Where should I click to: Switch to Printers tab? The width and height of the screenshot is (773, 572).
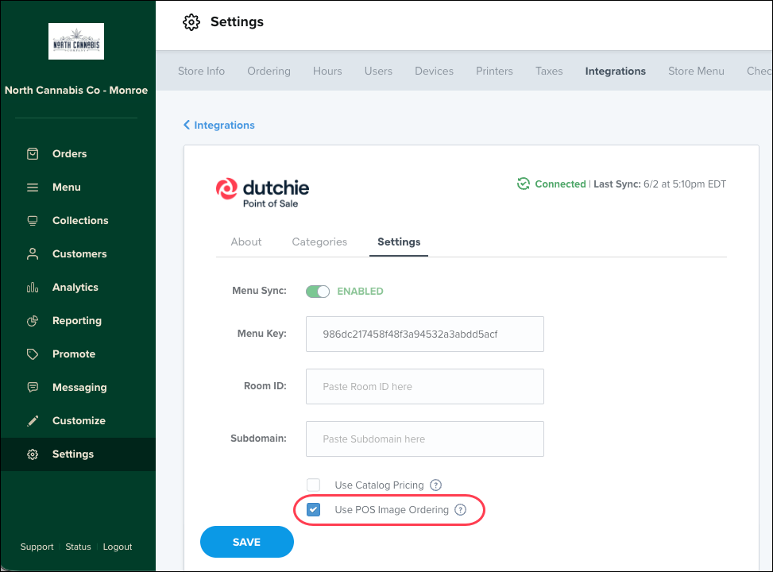pyautogui.click(x=494, y=71)
